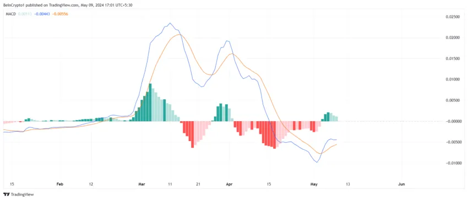Click the tallest green histogram bar in March
The width and height of the screenshot is (468, 200).
click(x=150, y=102)
